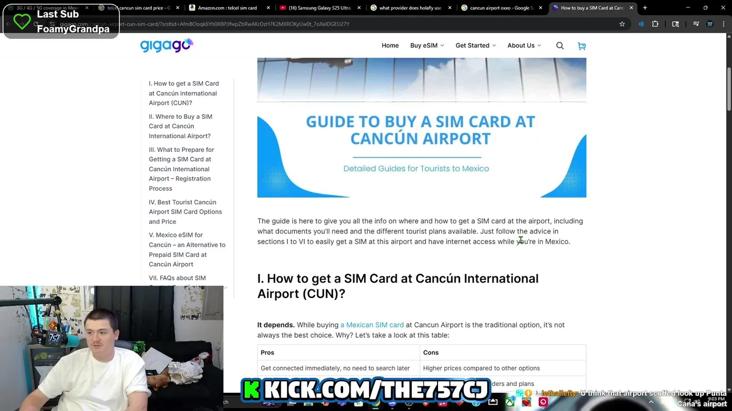Open the browser profile avatar
732x411 pixels.
(x=710, y=24)
